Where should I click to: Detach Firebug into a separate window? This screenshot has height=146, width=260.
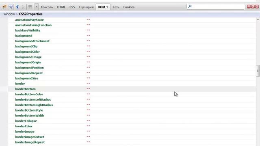click(x=253, y=6)
